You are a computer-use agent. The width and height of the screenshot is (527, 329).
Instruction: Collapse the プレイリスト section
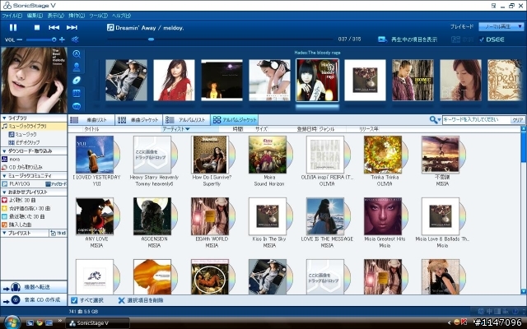(4, 233)
